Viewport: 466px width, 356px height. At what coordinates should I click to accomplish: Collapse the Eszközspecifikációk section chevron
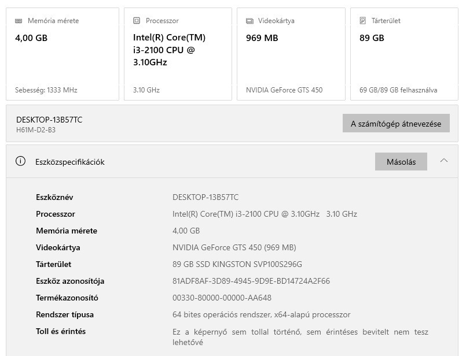click(x=444, y=161)
